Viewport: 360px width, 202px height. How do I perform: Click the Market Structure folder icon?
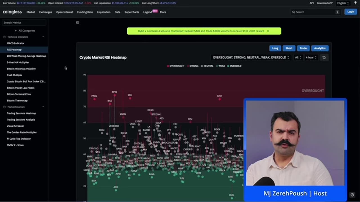coord(4,107)
